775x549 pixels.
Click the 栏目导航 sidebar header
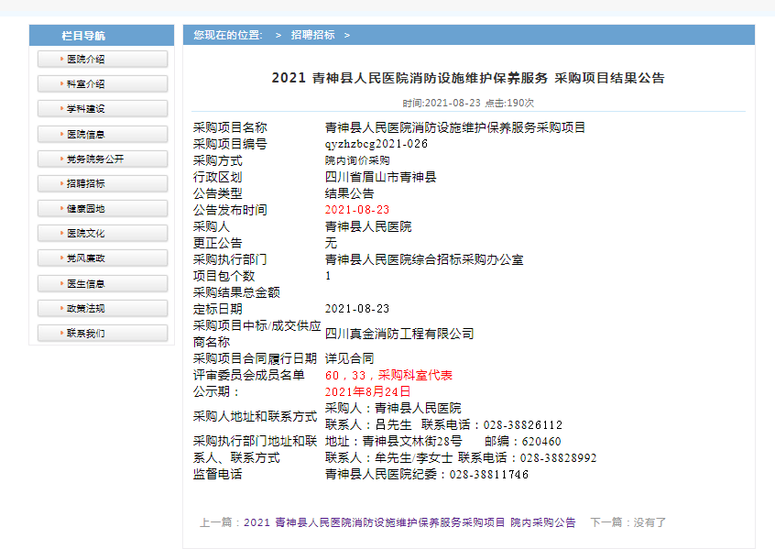[x=102, y=36]
